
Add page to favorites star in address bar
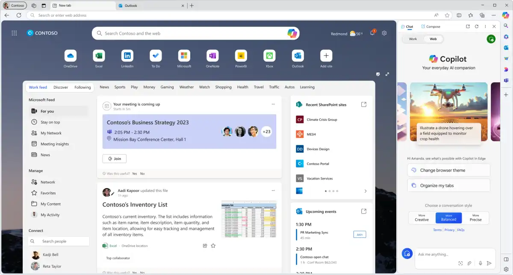pos(447,15)
